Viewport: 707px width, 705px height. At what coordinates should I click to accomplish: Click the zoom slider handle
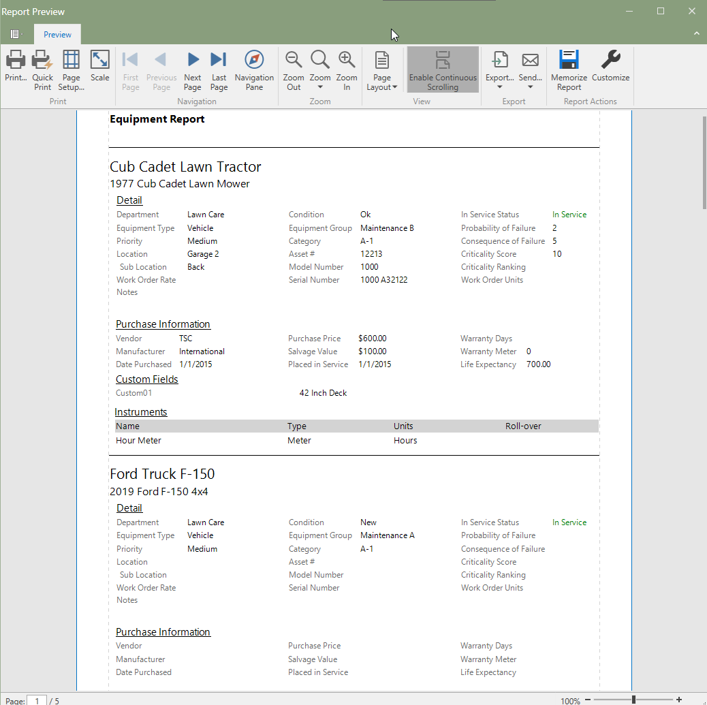click(633, 700)
